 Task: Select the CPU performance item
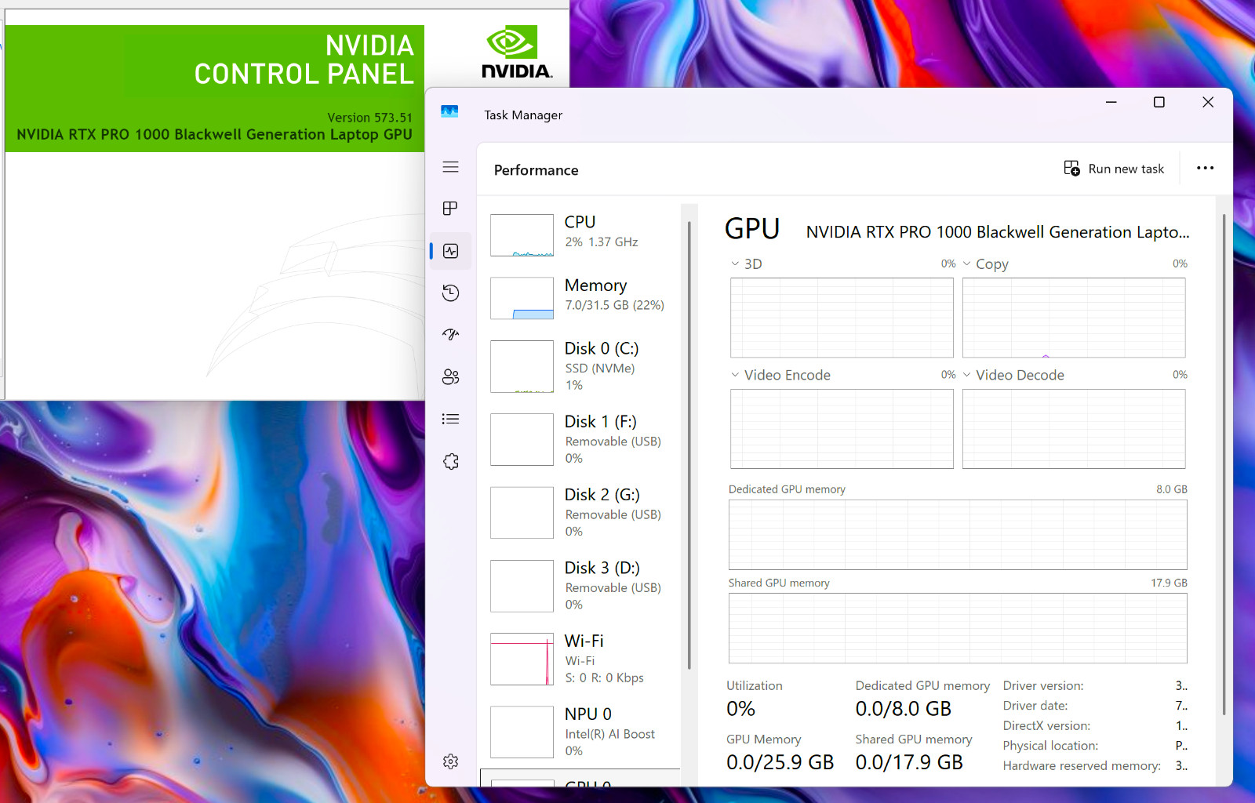580,234
